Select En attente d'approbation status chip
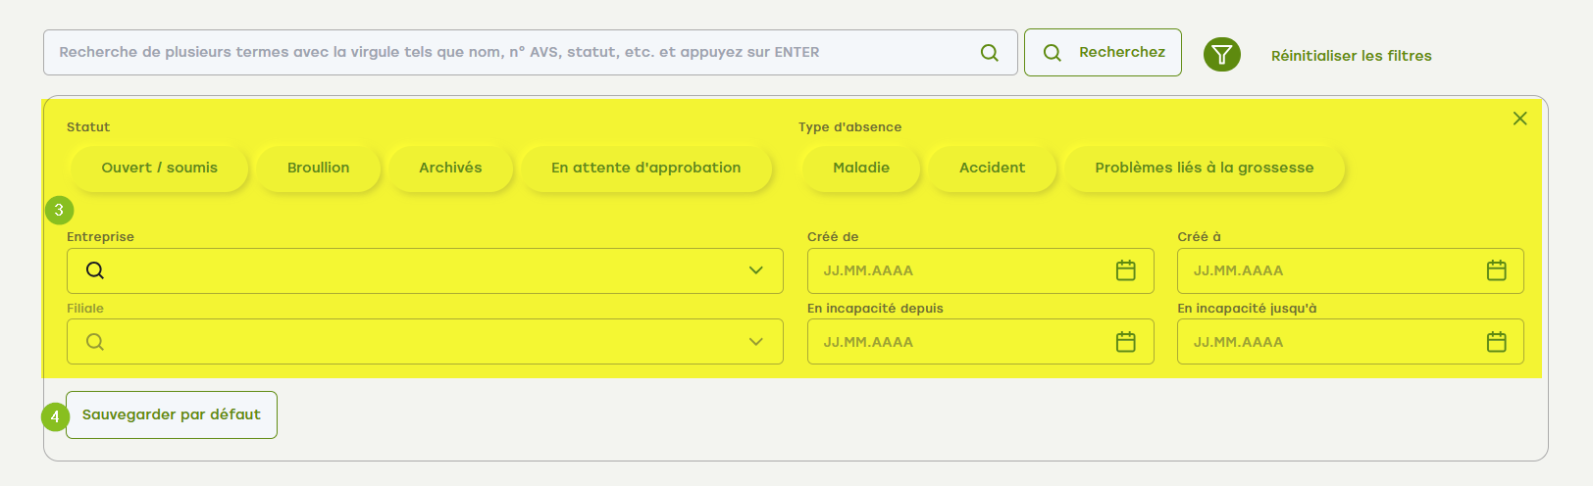The width and height of the screenshot is (1593, 486). pos(645,168)
